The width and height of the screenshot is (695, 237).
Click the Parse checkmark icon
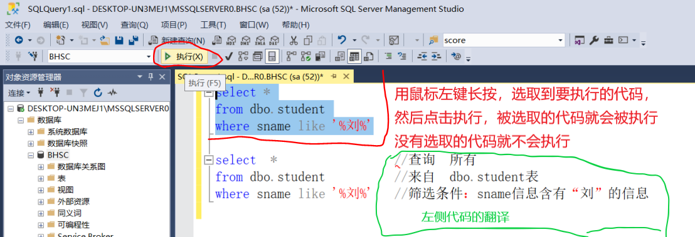[x=229, y=56]
